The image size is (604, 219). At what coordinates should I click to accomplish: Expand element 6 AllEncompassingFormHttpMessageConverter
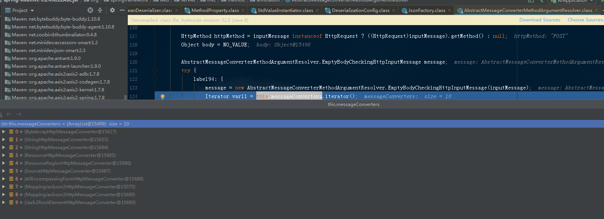tap(3, 179)
